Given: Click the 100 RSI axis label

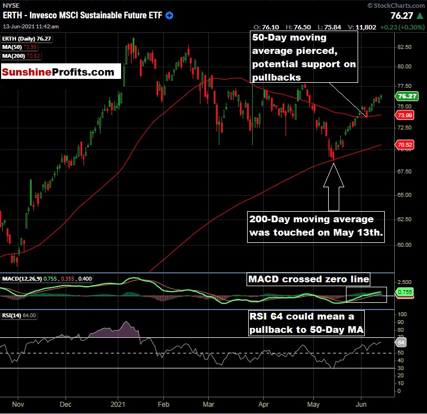Looking at the screenshot, I should point(402,314).
